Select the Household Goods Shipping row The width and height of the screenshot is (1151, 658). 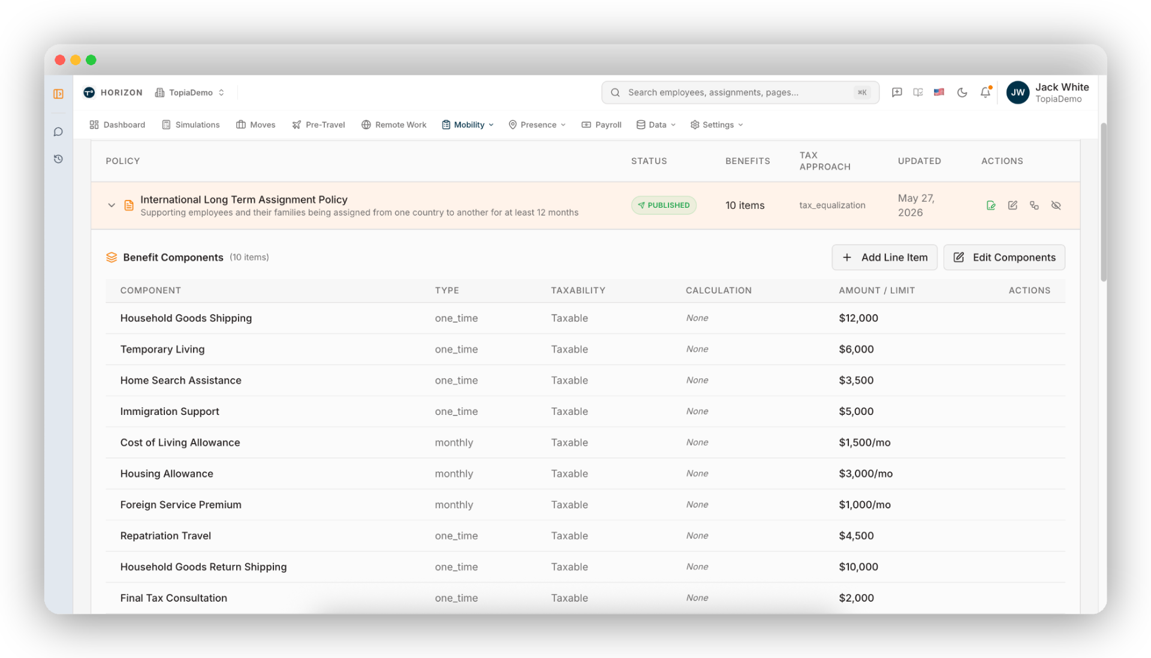pos(585,318)
